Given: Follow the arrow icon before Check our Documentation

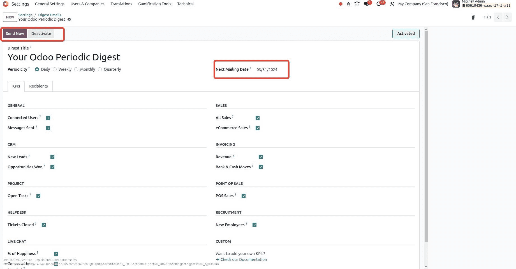Looking at the screenshot, I should 217,259.
